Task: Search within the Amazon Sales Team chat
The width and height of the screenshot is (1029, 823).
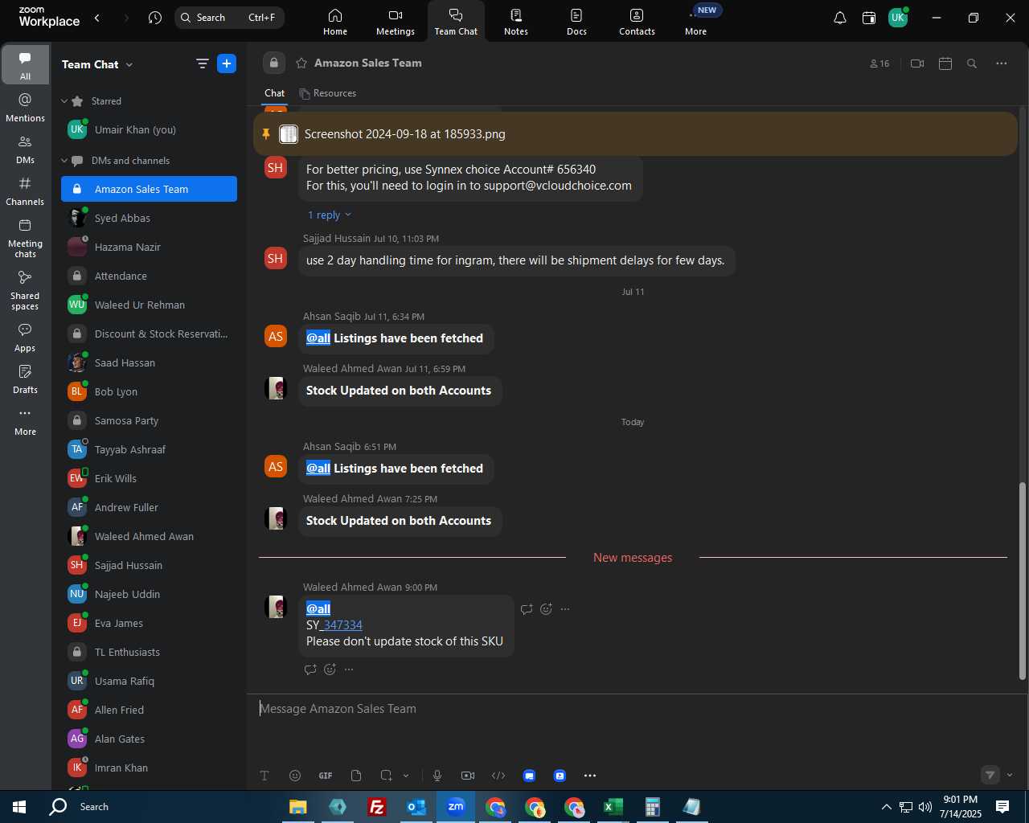Action: (x=972, y=63)
